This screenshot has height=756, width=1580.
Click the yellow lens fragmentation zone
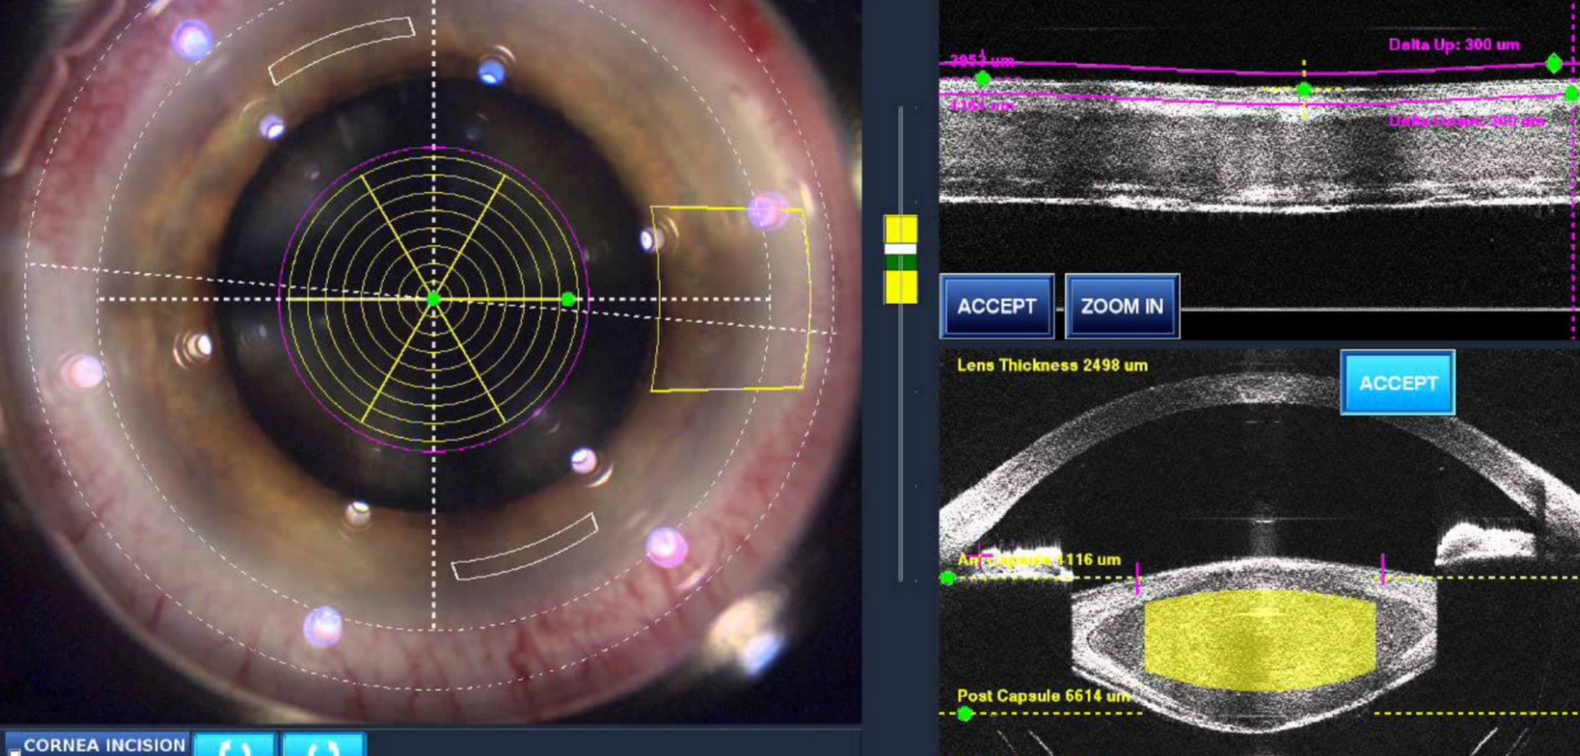pyautogui.click(x=1260, y=640)
